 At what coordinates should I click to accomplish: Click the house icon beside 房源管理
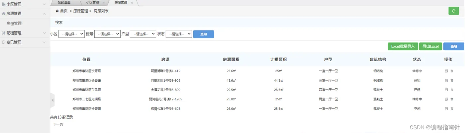4,14
